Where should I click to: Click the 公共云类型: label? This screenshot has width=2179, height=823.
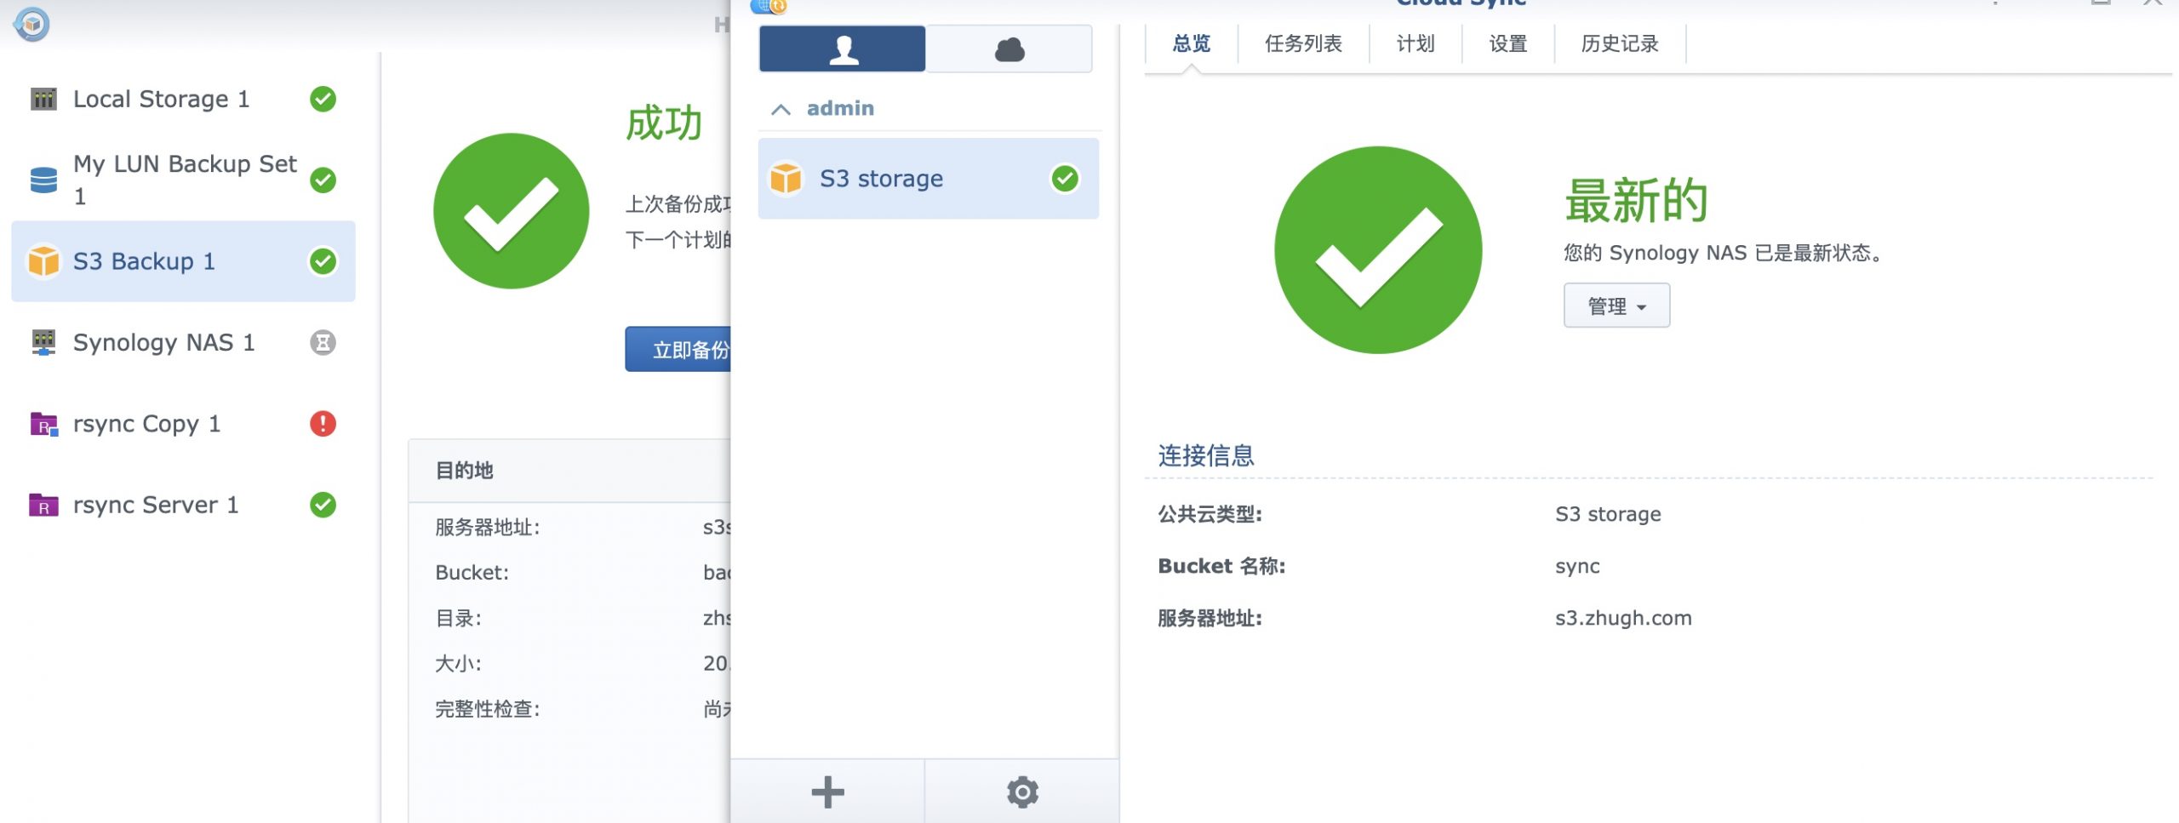coord(1210,514)
